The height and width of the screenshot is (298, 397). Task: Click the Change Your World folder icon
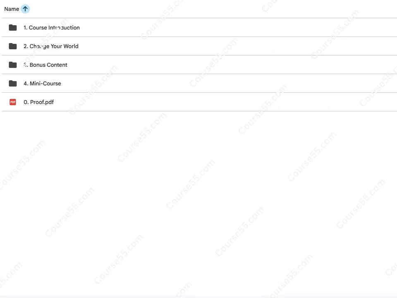tap(13, 46)
